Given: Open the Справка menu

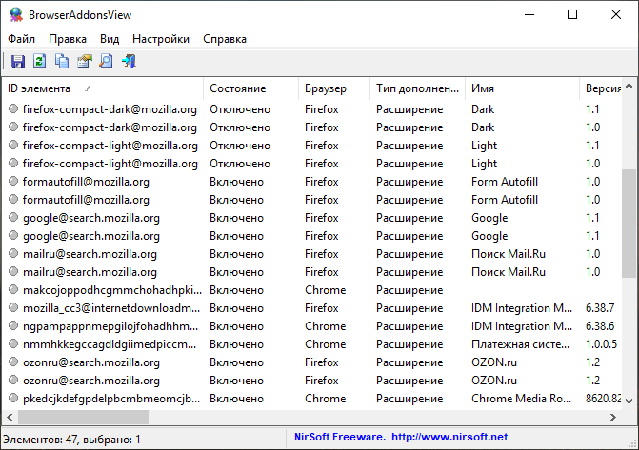Looking at the screenshot, I should pos(225,39).
